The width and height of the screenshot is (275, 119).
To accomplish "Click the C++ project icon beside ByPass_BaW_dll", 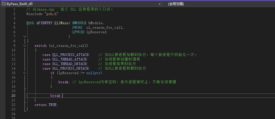I will [4, 4].
